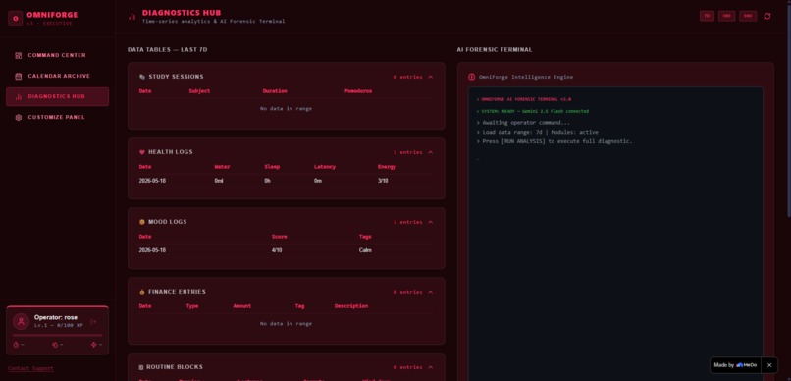791x381 pixels.
Task: Open the Calendar Archive page
Action: (58, 77)
